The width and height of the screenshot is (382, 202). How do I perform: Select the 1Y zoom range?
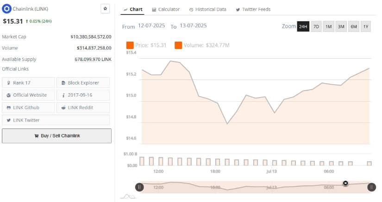pos(366,26)
